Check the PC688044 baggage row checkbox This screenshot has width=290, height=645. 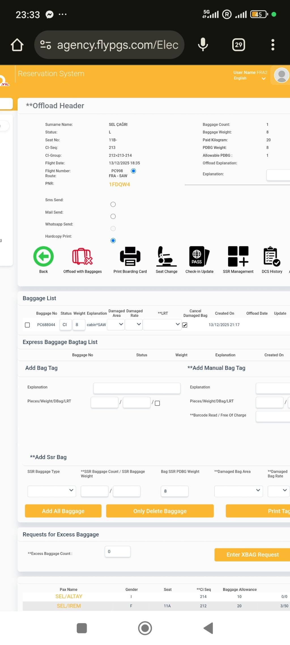pos(27,325)
